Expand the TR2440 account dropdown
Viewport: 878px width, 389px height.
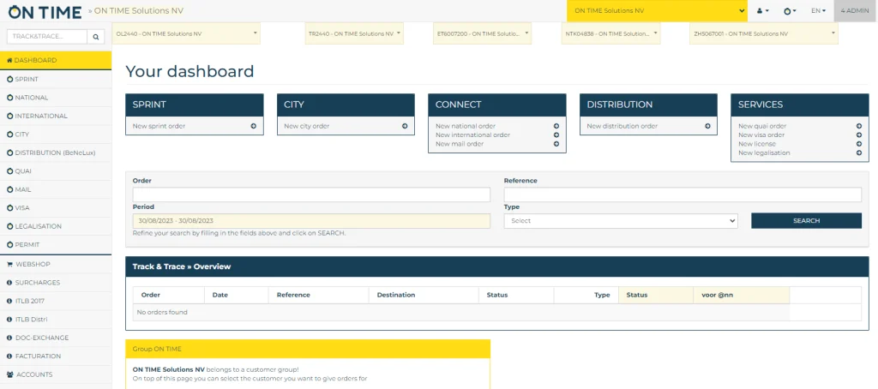[354, 33]
